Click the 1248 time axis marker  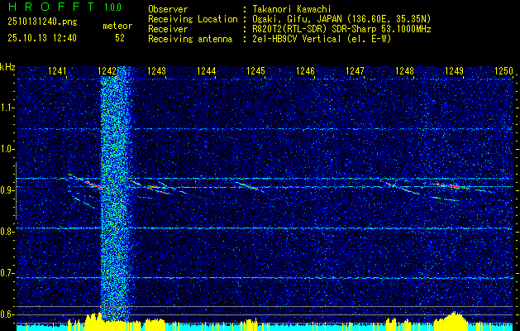click(404, 70)
